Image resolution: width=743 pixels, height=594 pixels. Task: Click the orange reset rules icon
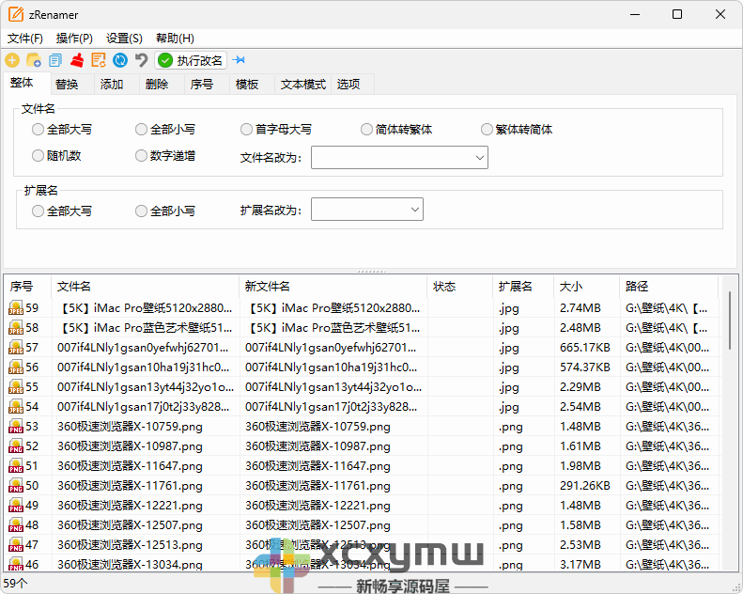tap(99, 60)
